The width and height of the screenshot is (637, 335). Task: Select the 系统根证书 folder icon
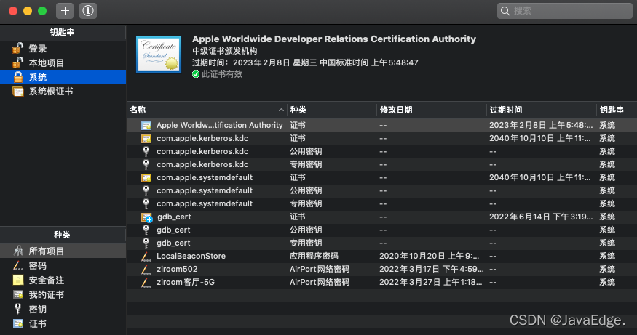pyautogui.click(x=18, y=92)
